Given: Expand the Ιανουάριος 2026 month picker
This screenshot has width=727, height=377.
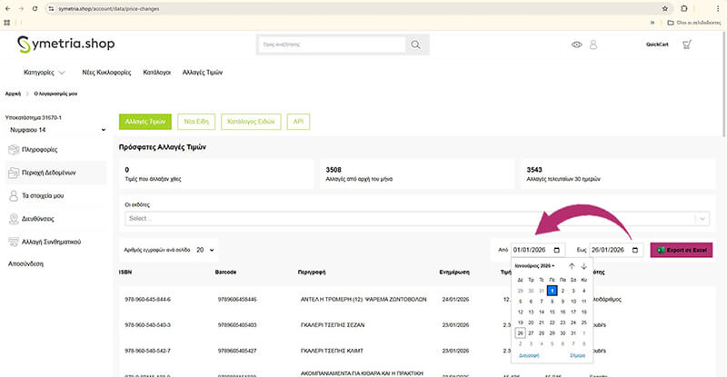Looking at the screenshot, I should pyautogui.click(x=536, y=266).
